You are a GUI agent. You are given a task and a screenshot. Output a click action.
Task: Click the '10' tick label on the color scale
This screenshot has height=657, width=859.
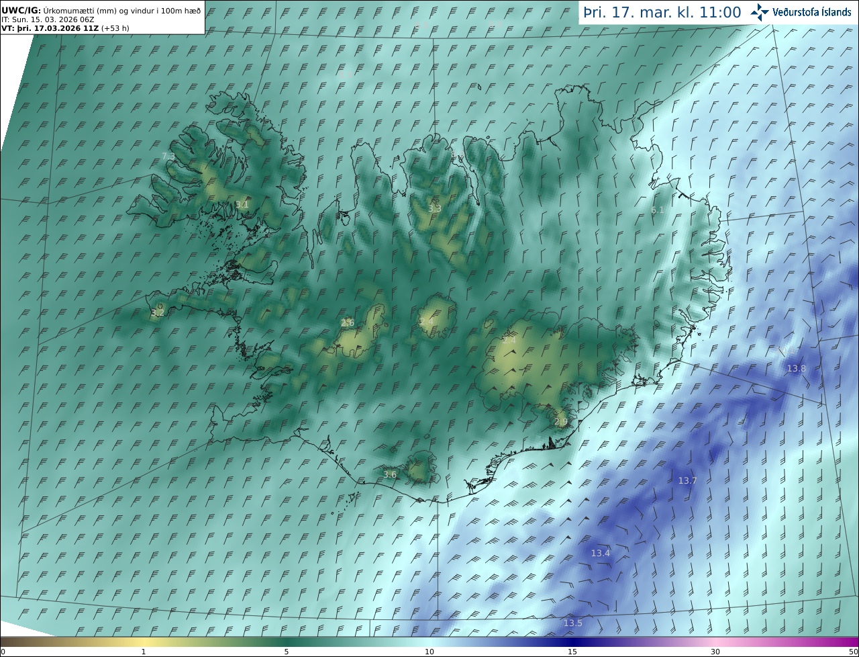pos(429,652)
